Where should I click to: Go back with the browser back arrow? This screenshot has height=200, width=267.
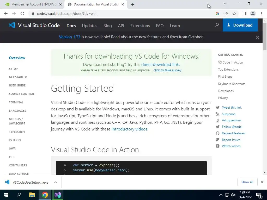pyautogui.click(x=6, y=14)
